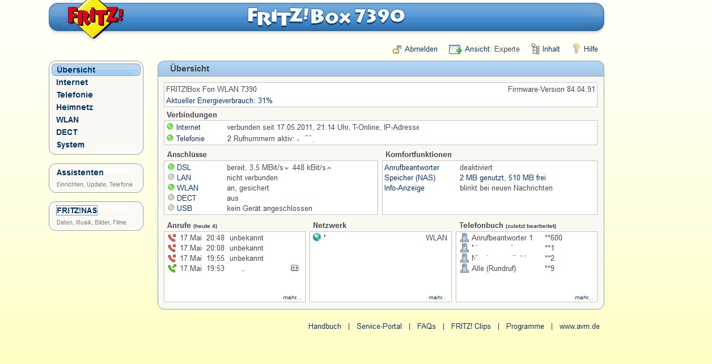Screen dimensions: 712x364
Task: Open the DSL link in Anschlüsse
Action: pyautogui.click(x=184, y=167)
